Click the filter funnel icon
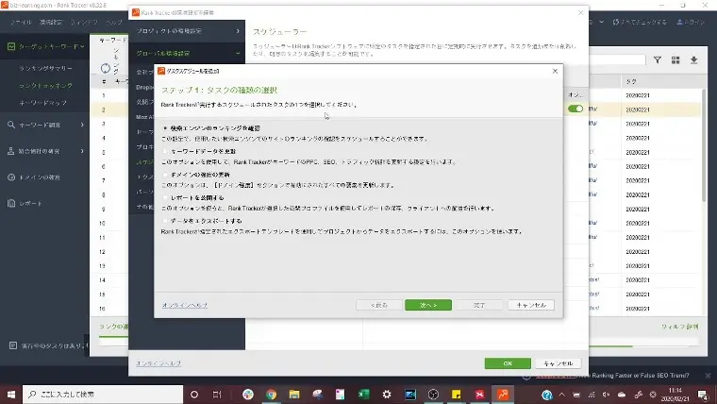717x404 pixels. tap(658, 59)
